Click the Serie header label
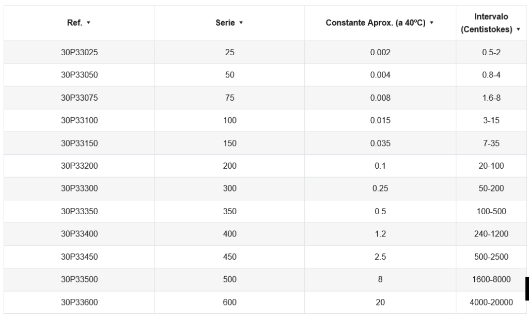 coord(225,23)
